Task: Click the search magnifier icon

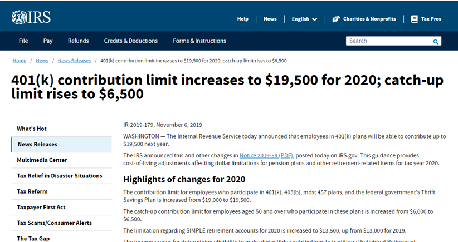Action: 436,41
